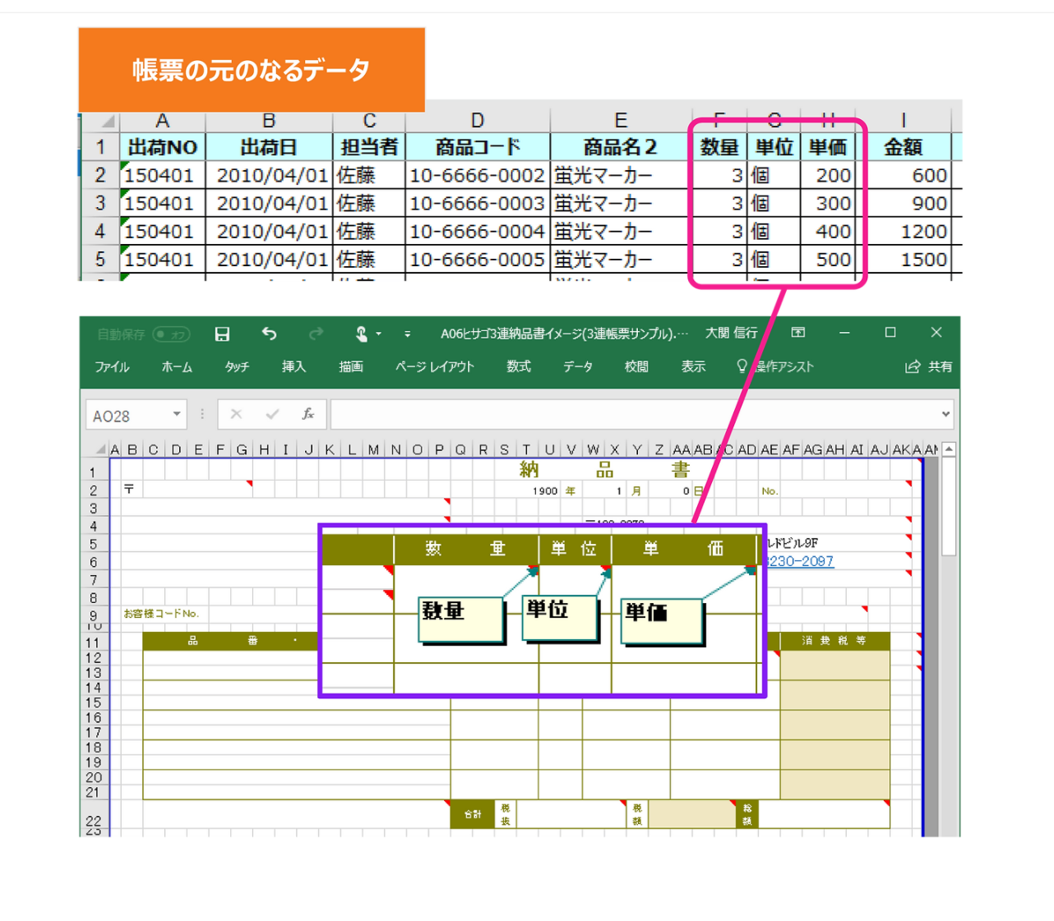Open the Quick Access Toolbar customize dropdown
The image size is (1054, 921).
[409, 333]
